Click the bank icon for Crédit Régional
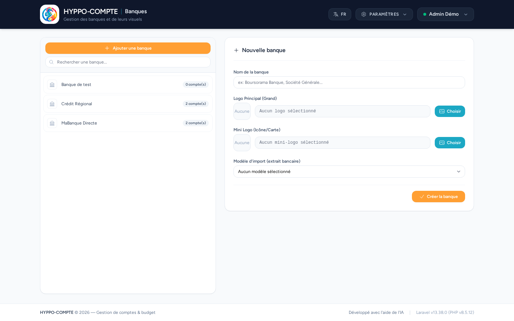Image resolution: width=514 pixels, height=321 pixels. (x=52, y=104)
